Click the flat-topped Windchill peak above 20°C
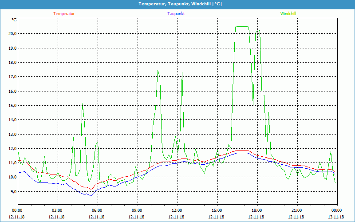The width and height of the screenshot is (355, 222). 242,27
